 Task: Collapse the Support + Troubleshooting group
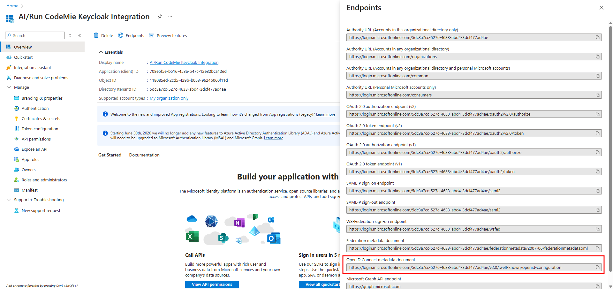click(9, 200)
